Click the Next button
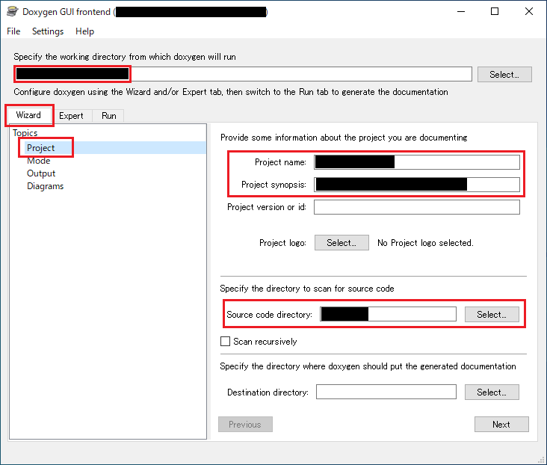547x465 pixels. pyautogui.click(x=501, y=424)
